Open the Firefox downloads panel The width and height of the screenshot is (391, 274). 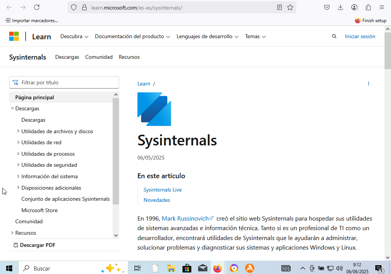(x=340, y=8)
